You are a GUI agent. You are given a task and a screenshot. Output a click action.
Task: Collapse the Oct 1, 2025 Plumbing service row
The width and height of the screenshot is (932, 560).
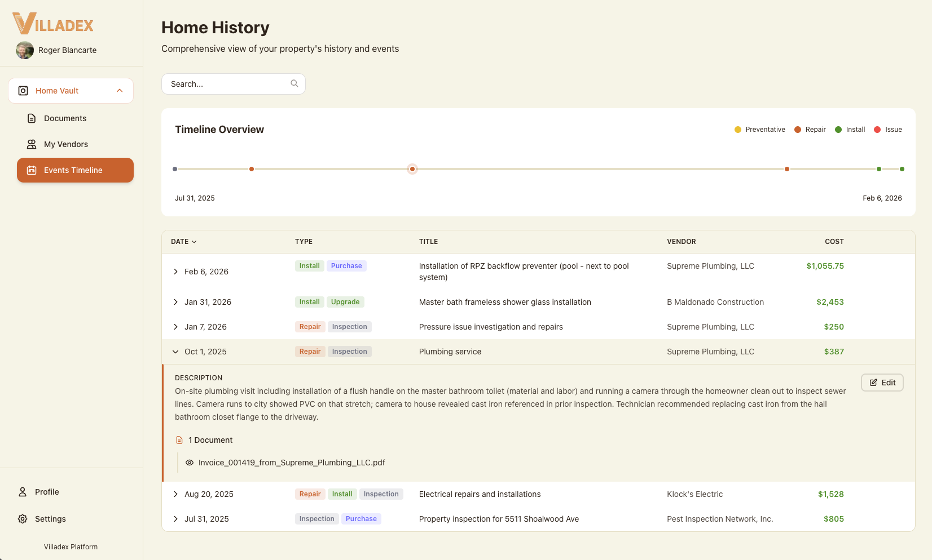175,352
